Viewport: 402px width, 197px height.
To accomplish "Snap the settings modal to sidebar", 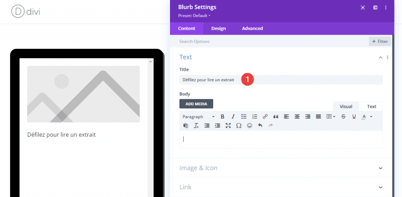I will (375, 7).
